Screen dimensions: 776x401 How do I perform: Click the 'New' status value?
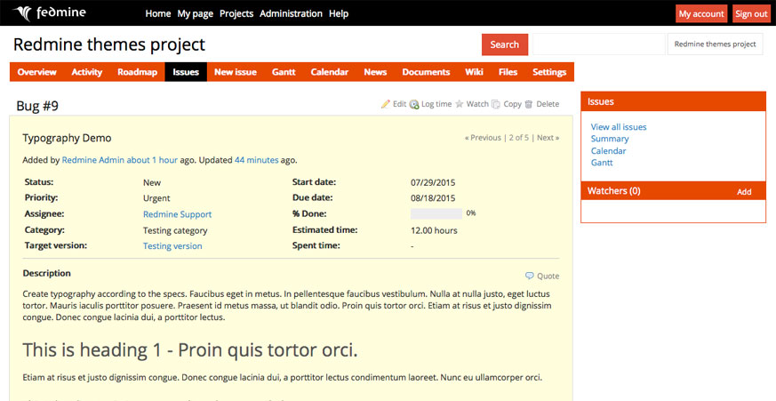(x=152, y=182)
